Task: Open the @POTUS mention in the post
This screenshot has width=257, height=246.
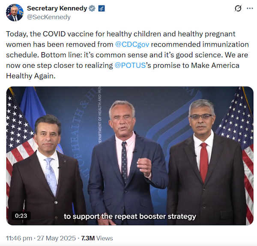Action: [130, 65]
